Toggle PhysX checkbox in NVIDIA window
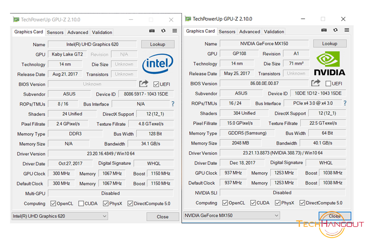 click(278, 203)
